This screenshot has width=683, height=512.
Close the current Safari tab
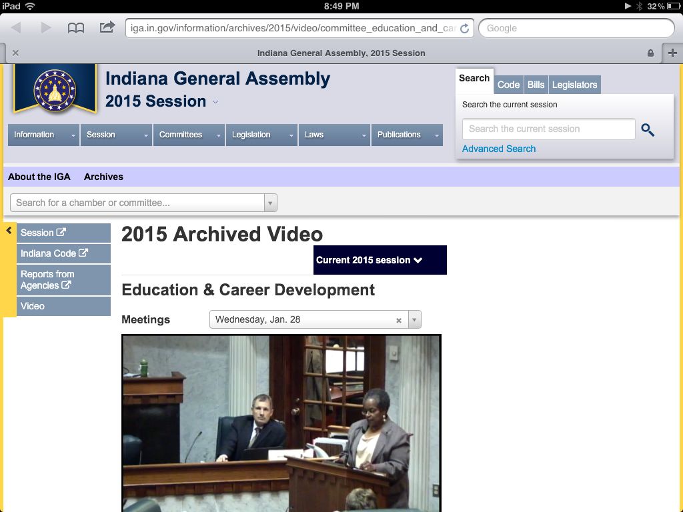coord(16,53)
